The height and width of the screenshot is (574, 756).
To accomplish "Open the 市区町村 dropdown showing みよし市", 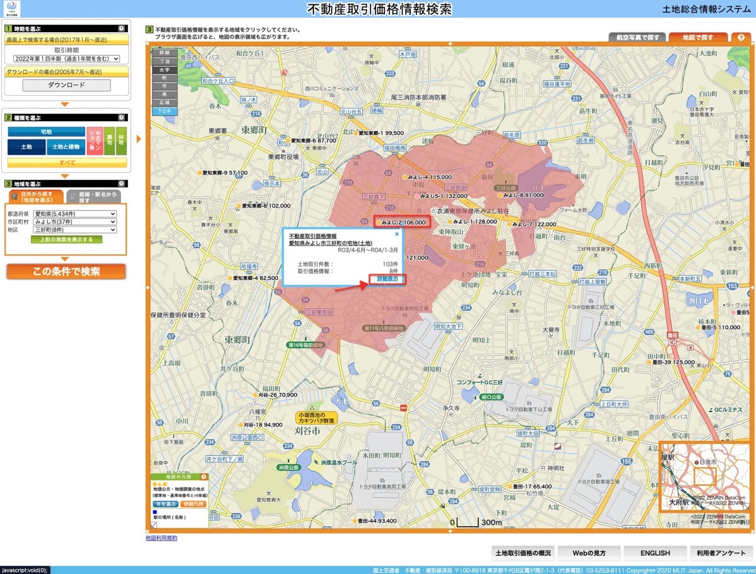I will click(x=74, y=221).
